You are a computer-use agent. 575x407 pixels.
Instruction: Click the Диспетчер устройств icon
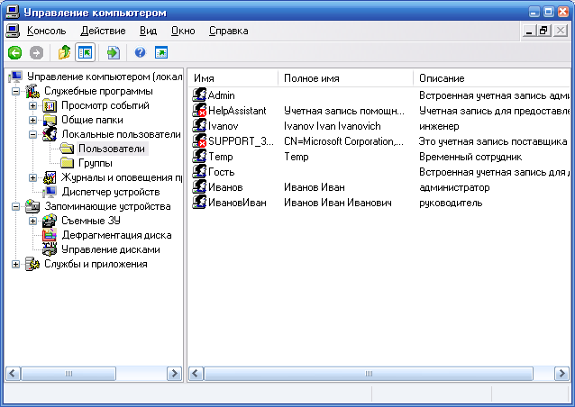click(50, 192)
